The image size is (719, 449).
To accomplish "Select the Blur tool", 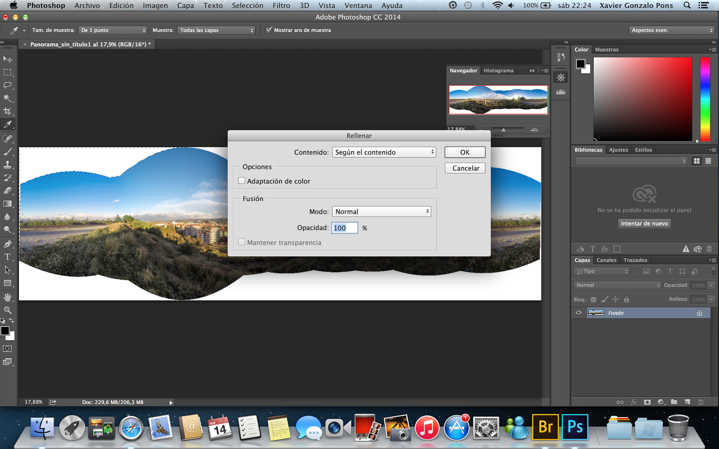I will click(8, 217).
